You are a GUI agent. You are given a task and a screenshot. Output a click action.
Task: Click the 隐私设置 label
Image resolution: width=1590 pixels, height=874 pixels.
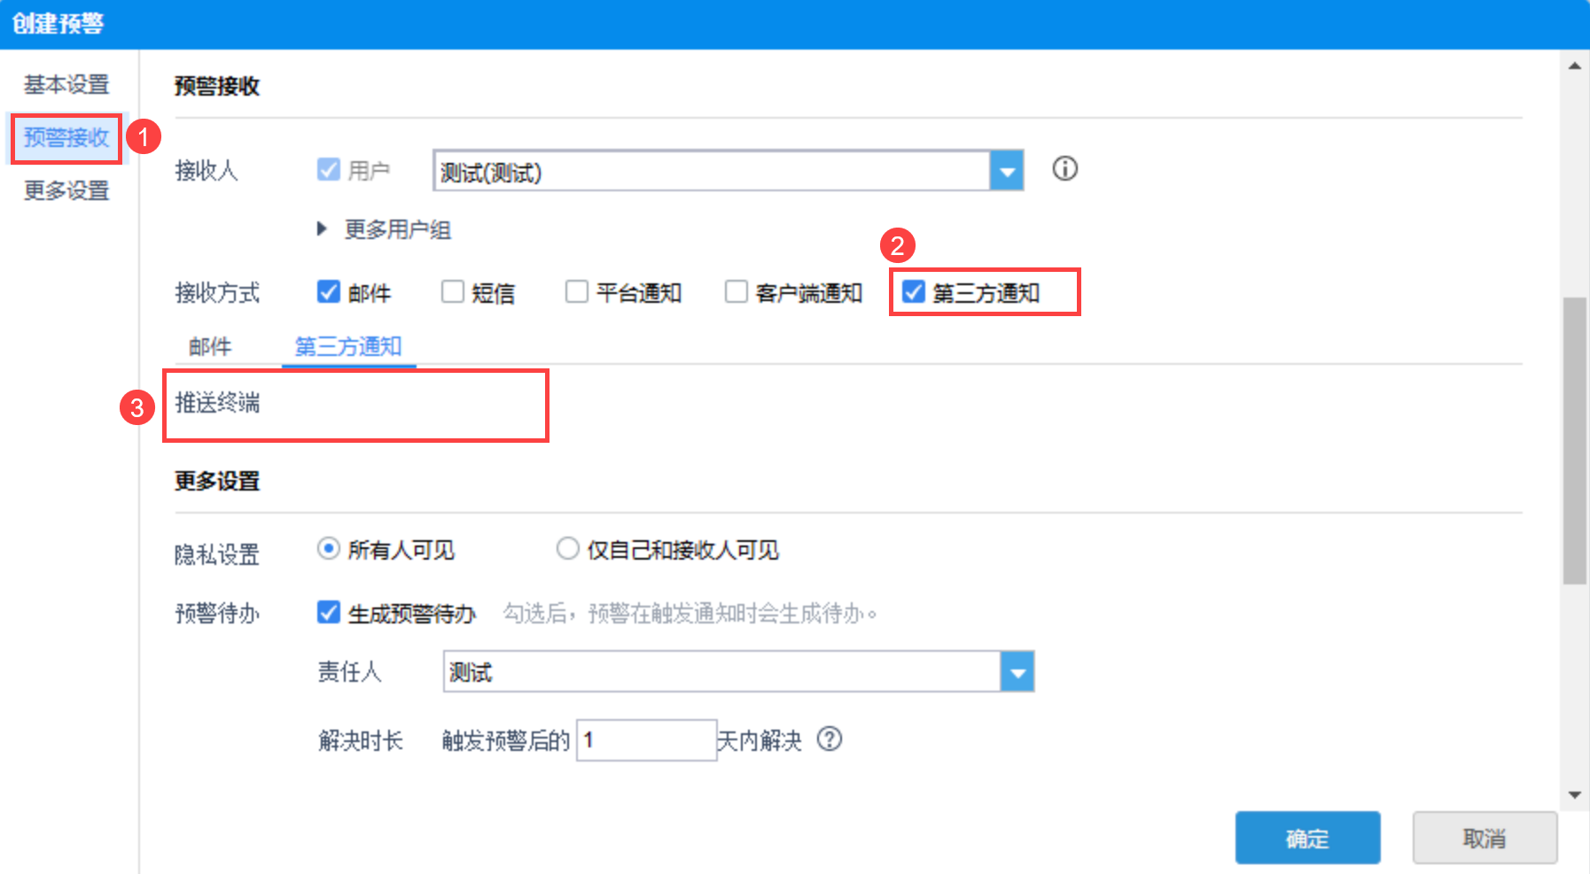click(x=217, y=554)
